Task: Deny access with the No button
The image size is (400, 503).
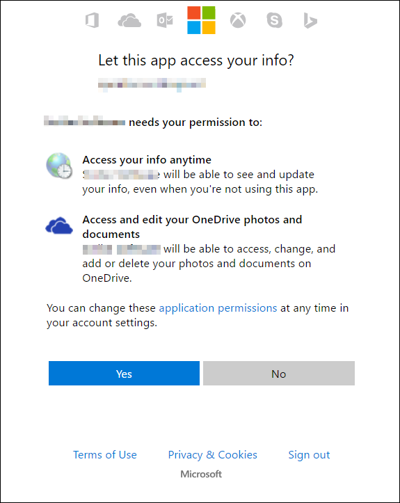Action: 279,374
